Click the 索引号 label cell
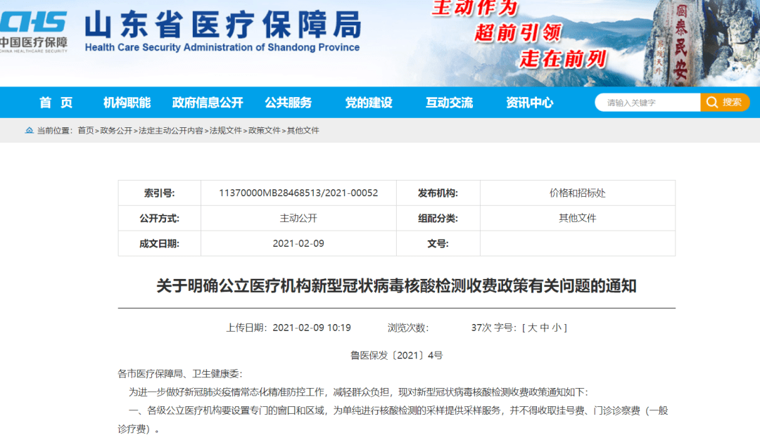 160,193
